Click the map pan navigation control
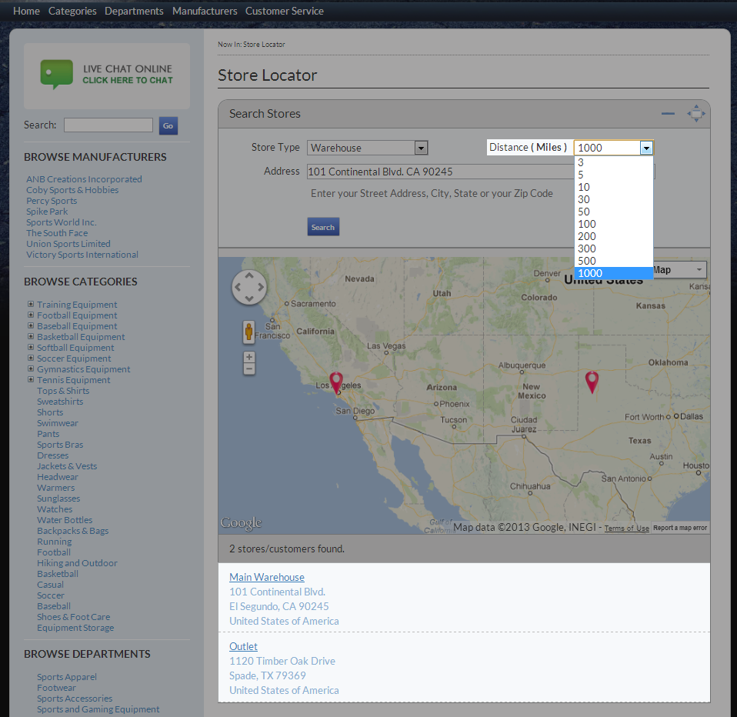The height and width of the screenshot is (717, 737). pyautogui.click(x=249, y=288)
